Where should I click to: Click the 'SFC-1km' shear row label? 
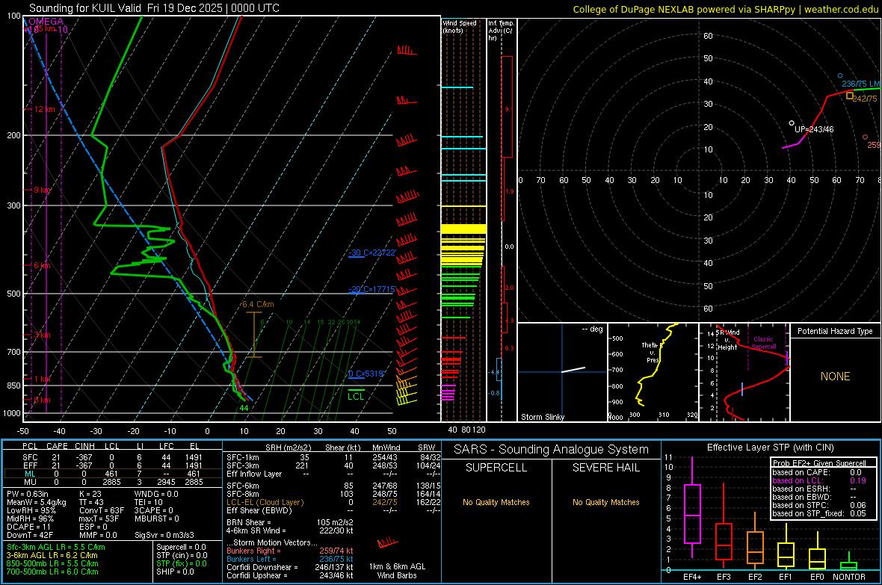(x=243, y=457)
